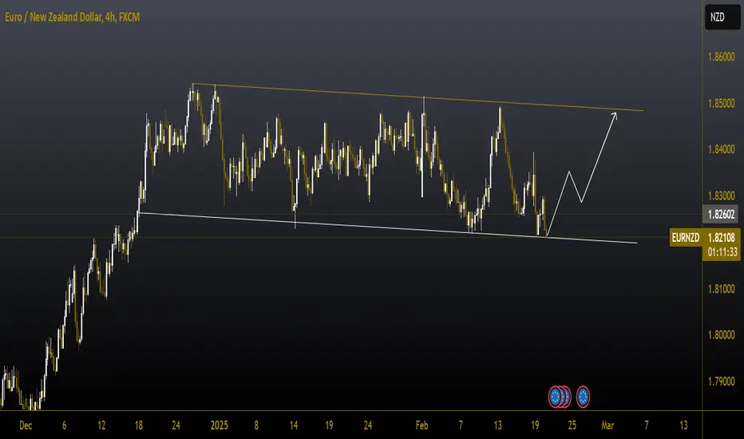Click the 1.79000 price axis label

[721, 381]
